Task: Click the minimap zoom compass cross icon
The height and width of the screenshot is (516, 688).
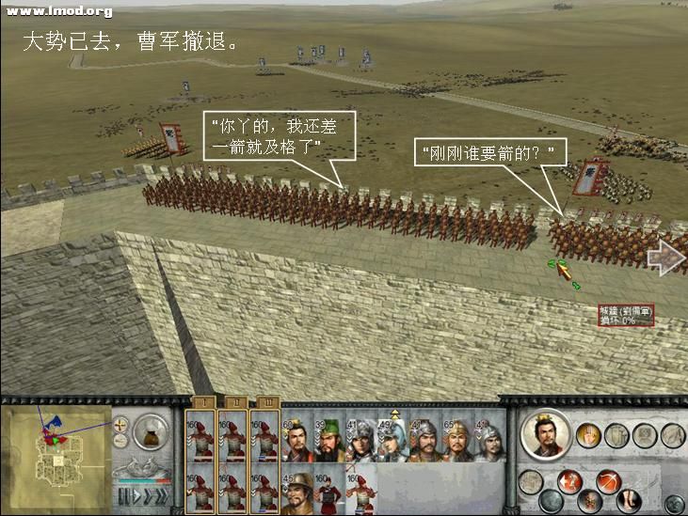Action: point(120,426)
